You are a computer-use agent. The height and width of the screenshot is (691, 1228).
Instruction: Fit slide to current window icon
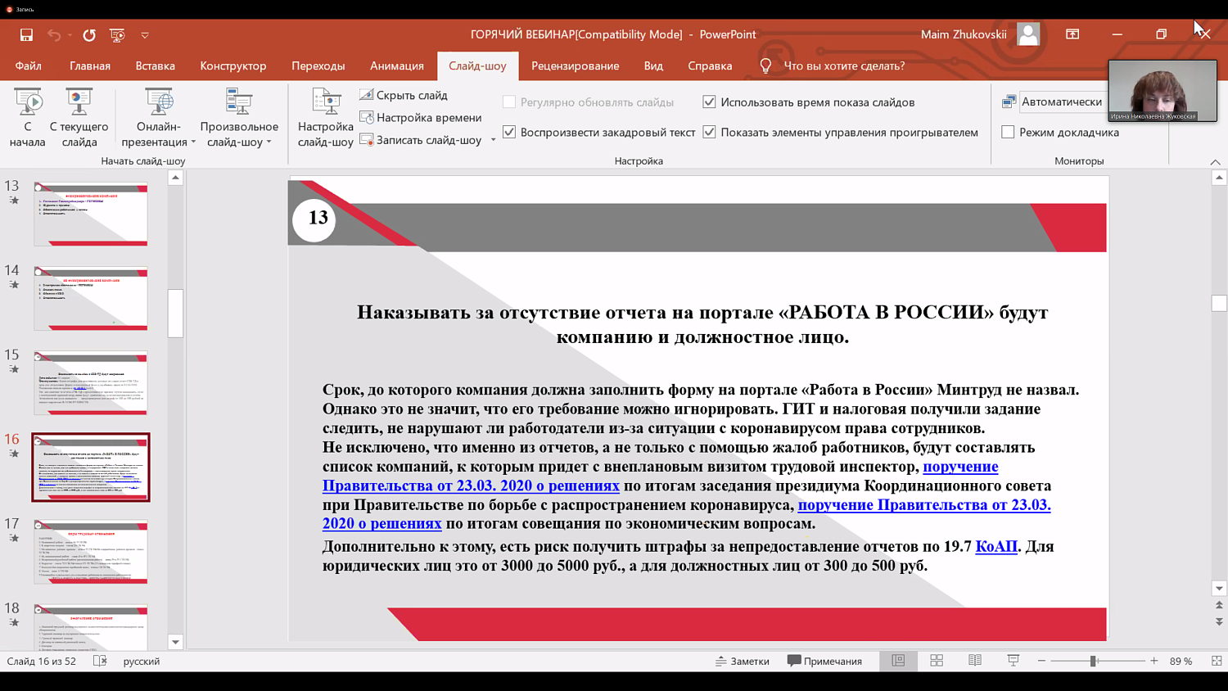coord(1217,661)
